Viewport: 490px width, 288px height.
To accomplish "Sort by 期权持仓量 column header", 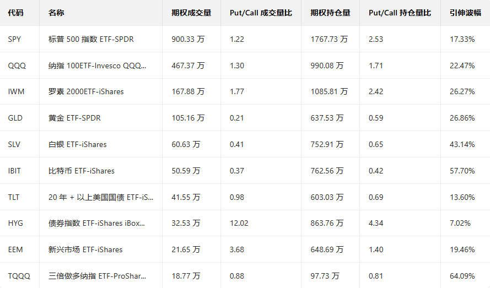I will pyautogui.click(x=330, y=13).
